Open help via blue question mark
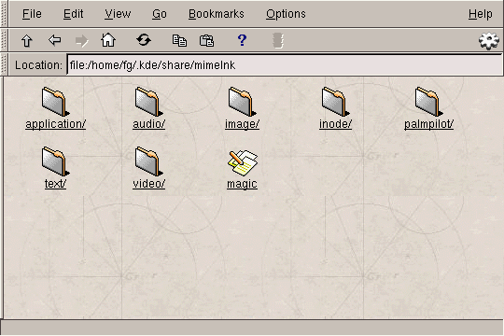This screenshot has width=504, height=336. click(242, 40)
